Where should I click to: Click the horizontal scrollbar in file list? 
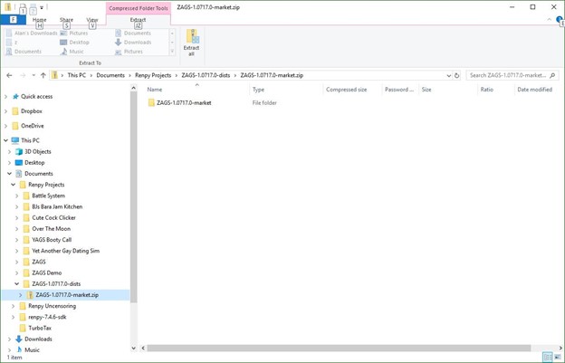(339, 348)
